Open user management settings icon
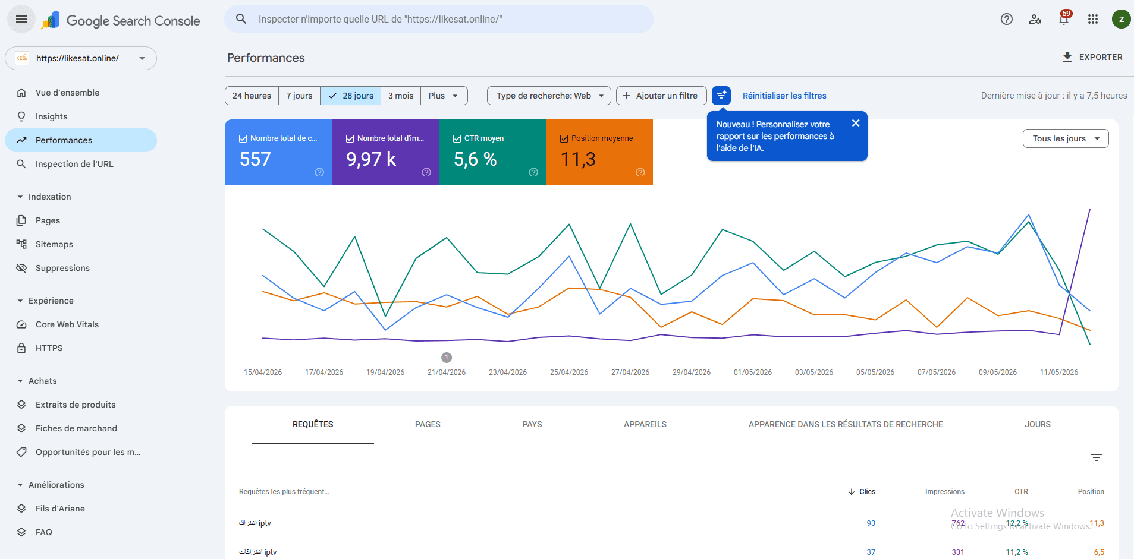Screen dimensions: 1134x559 pyautogui.click(x=1035, y=19)
